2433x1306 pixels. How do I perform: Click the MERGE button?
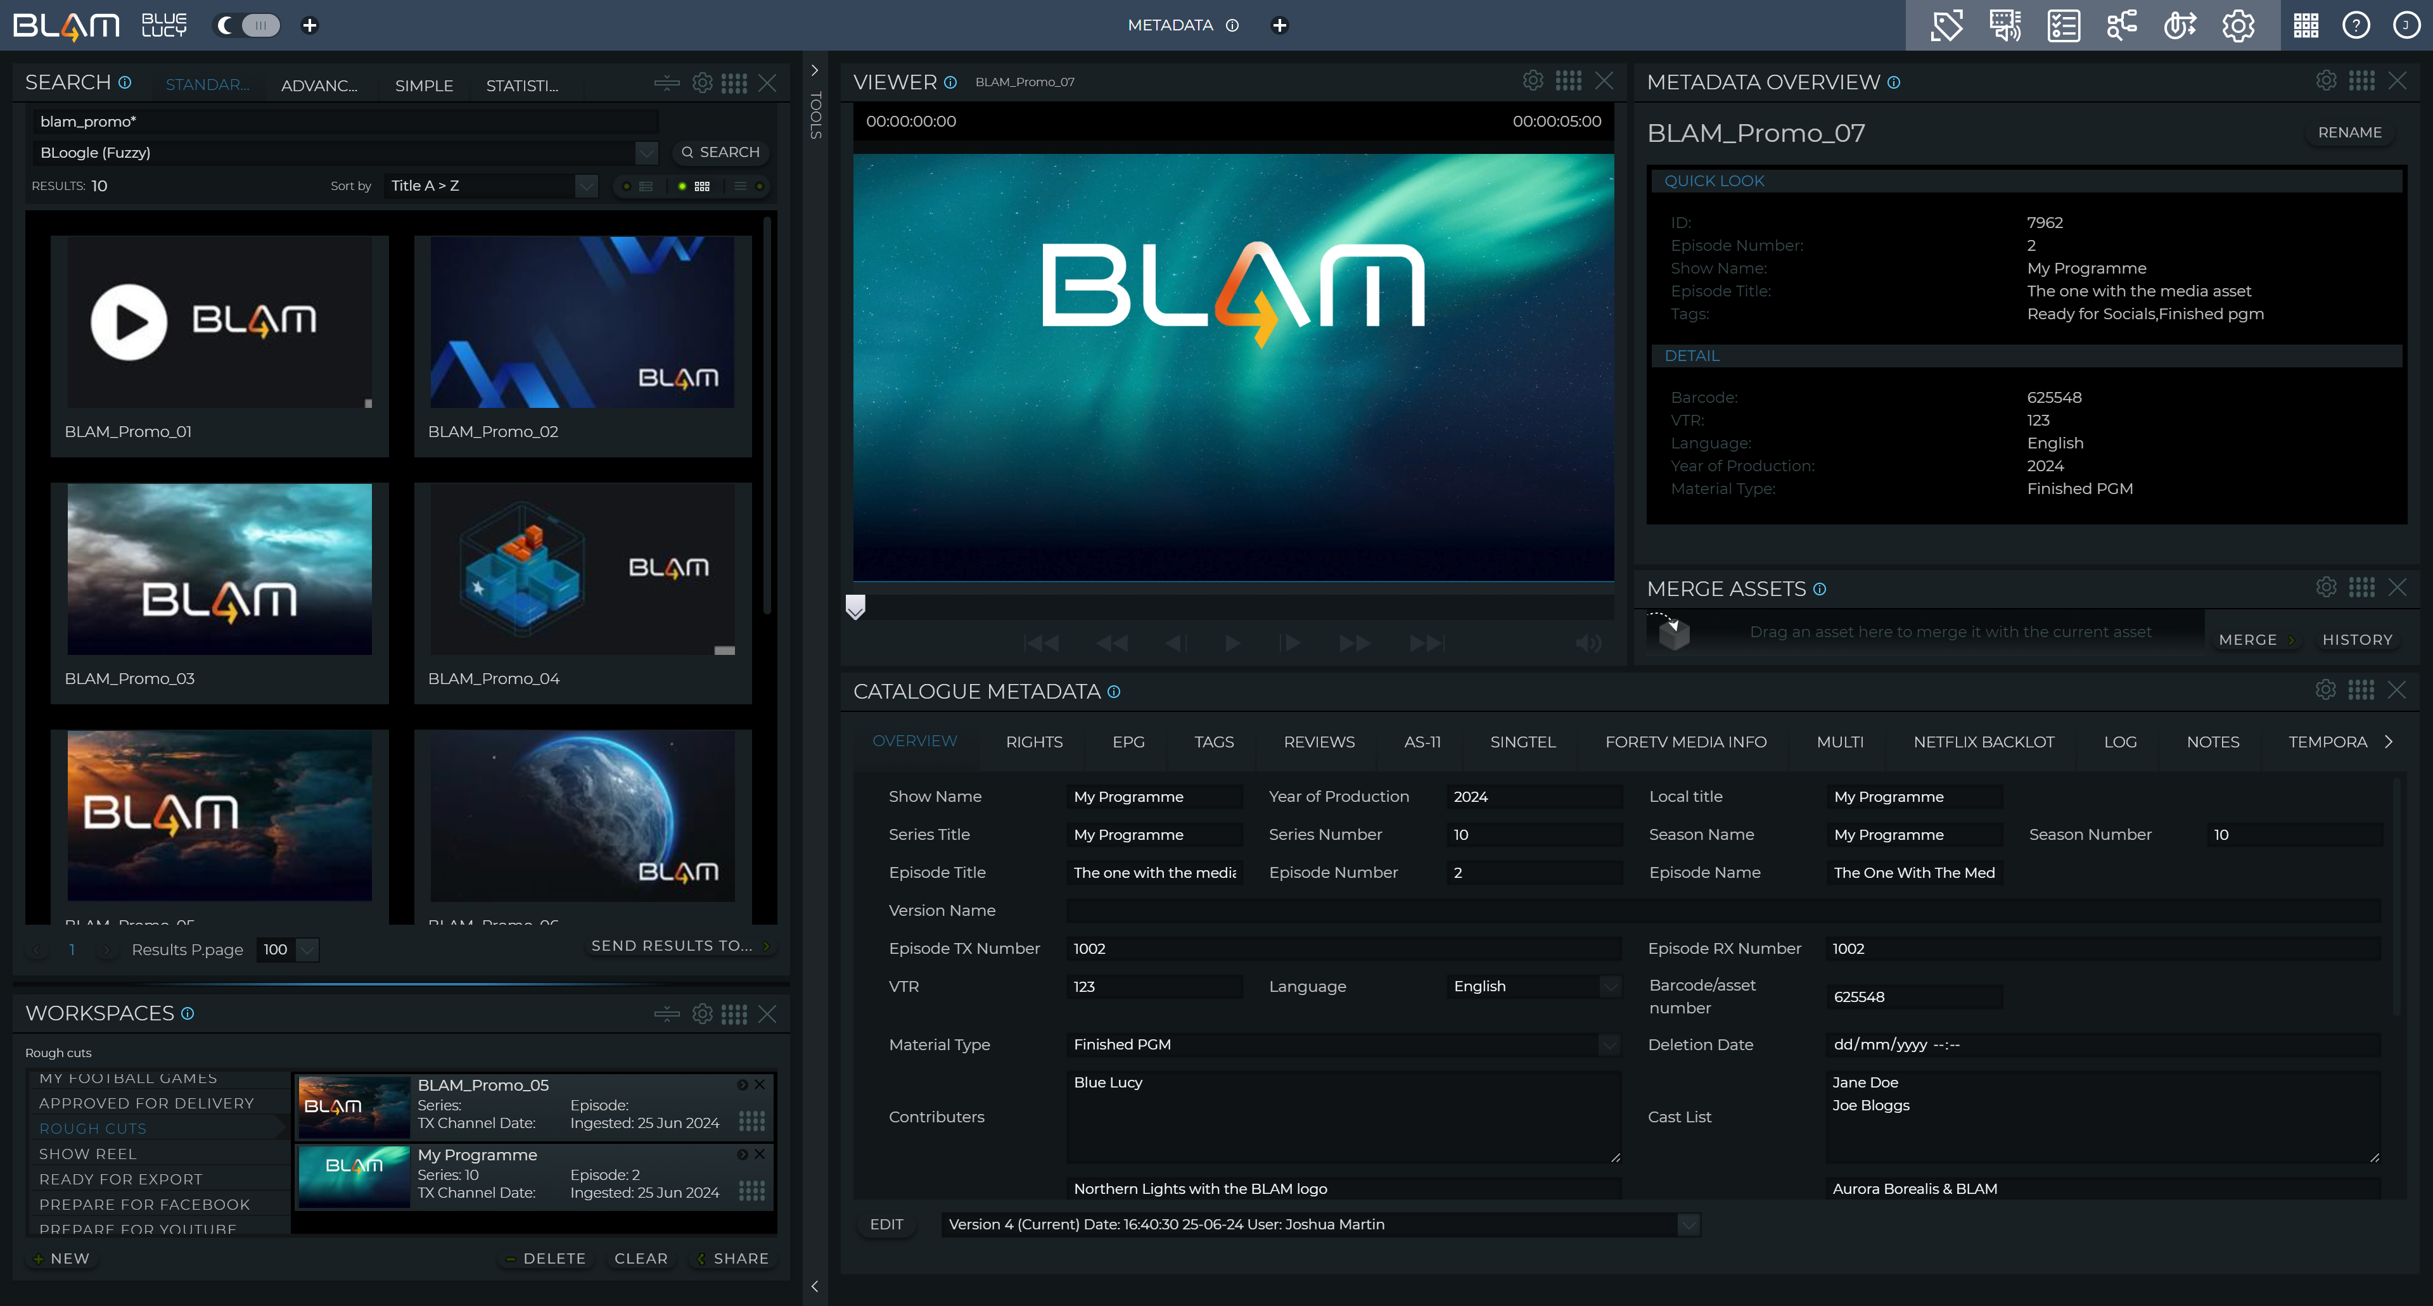pyautogui.click(x=2256, y=639)
